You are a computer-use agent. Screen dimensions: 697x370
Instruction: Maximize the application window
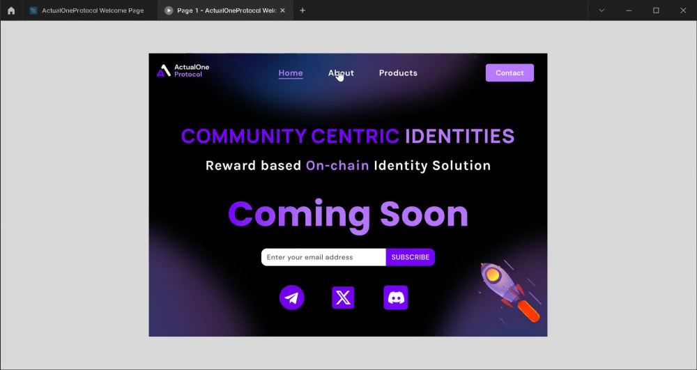(x=656, y=10)
